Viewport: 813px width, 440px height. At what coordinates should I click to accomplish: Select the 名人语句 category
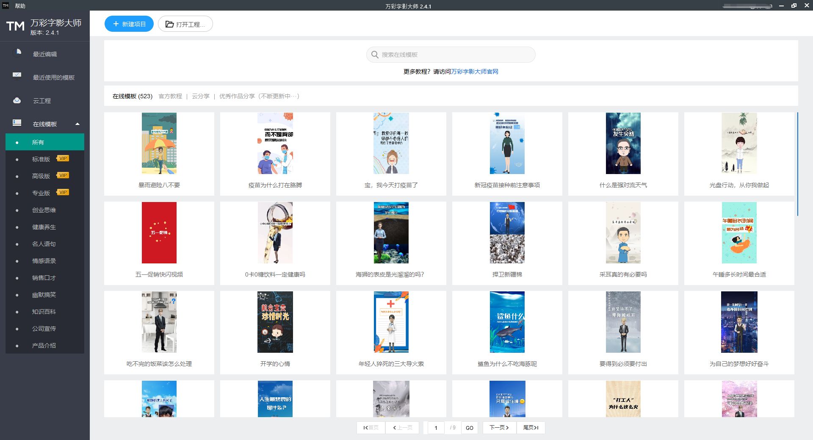tap(45, 244)
